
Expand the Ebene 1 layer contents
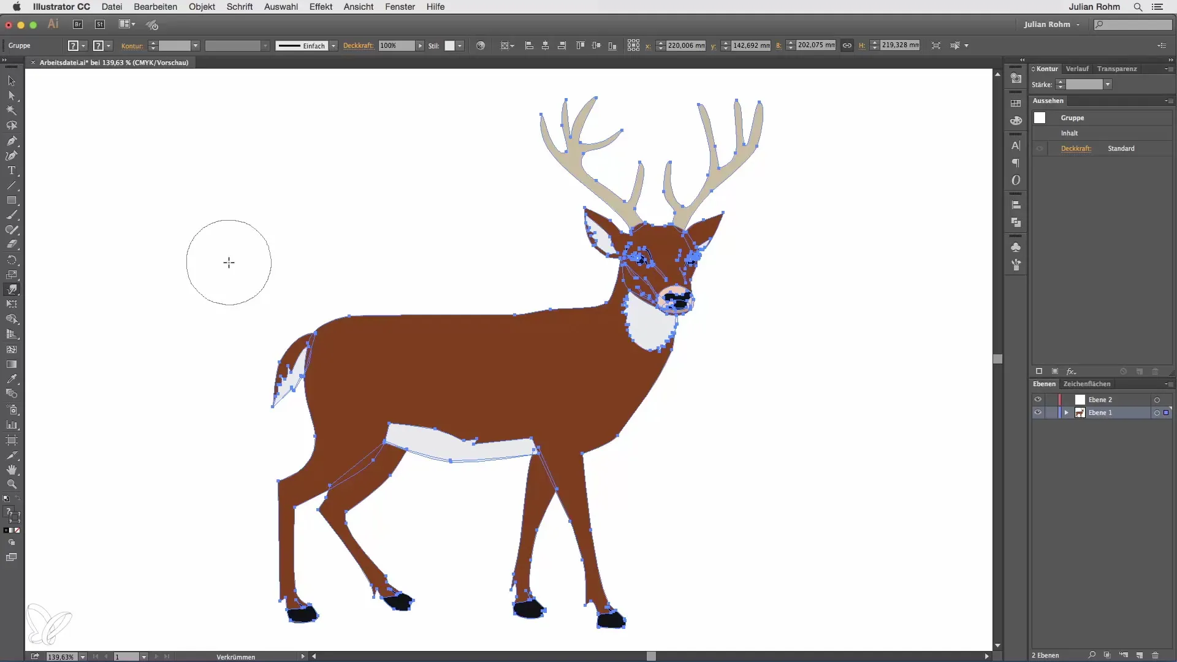(x=1067, y=413)
